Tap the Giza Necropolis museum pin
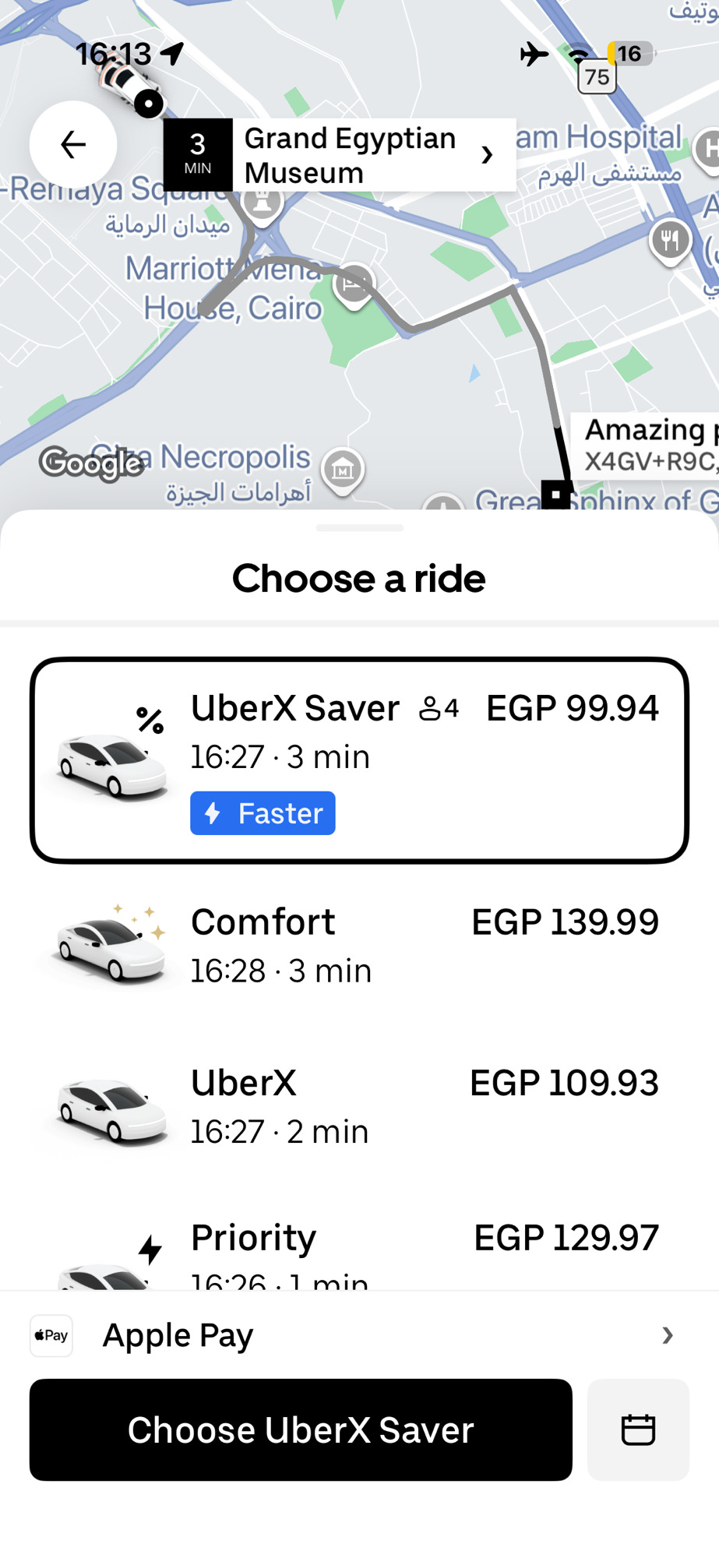 click(x=343, y=470)
